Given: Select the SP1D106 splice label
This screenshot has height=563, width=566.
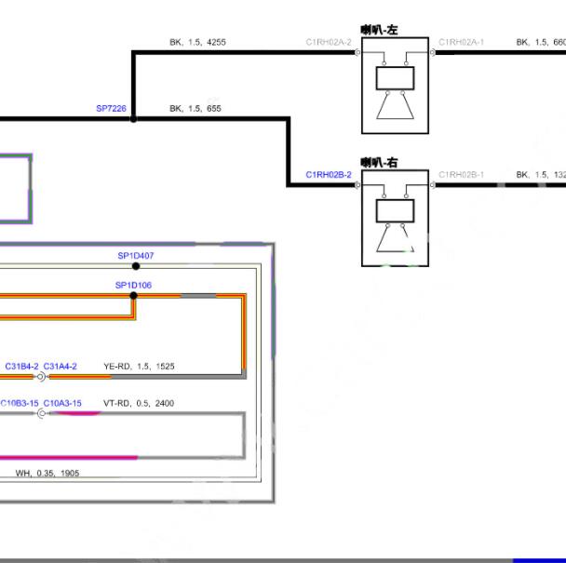Looking at the screenshot, I should pos(133,286).
